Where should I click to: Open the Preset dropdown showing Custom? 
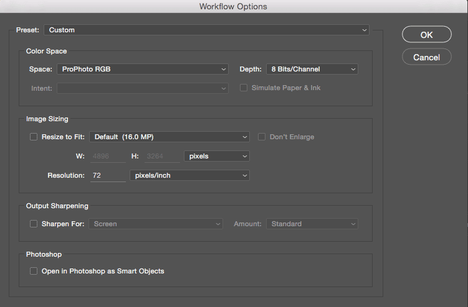(x=206, y=30)
